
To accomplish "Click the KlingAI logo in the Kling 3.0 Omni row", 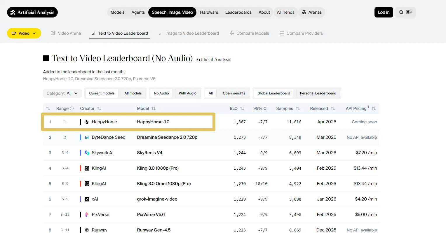I will [87, 184].
